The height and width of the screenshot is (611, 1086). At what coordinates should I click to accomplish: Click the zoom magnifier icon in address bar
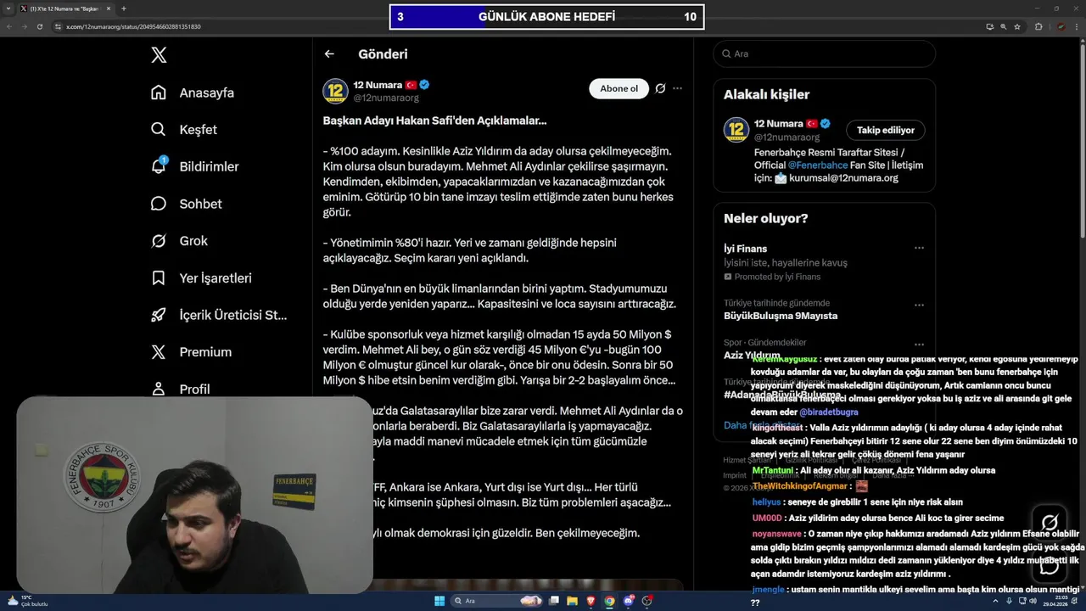1004,26
